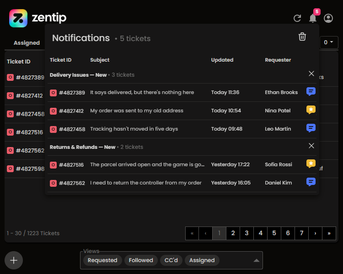Click requester name Ethan Brooks
This screenshot has height=274, width=343.
coord(281,92)
